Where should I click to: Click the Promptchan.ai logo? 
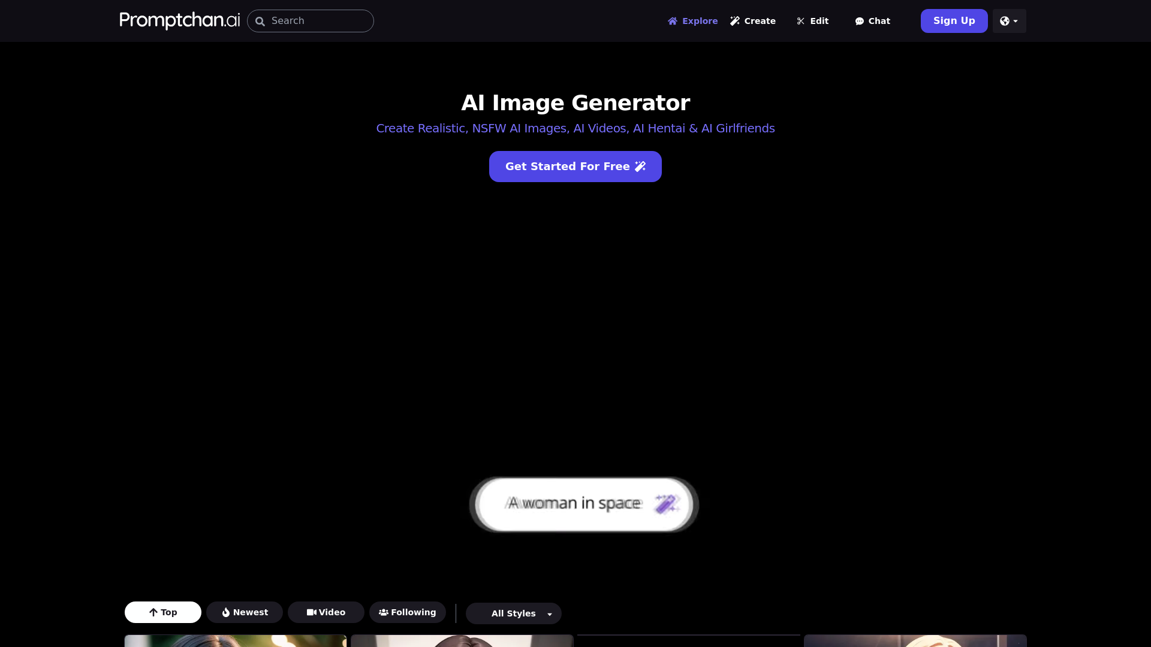click(x=180, y=20)
